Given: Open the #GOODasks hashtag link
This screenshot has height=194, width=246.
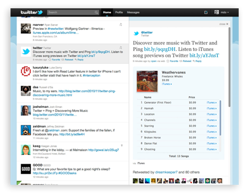Looking at the screenshot, I should point(67,173).
